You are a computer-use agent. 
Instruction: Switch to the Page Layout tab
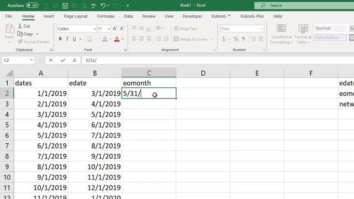(76, 16)
